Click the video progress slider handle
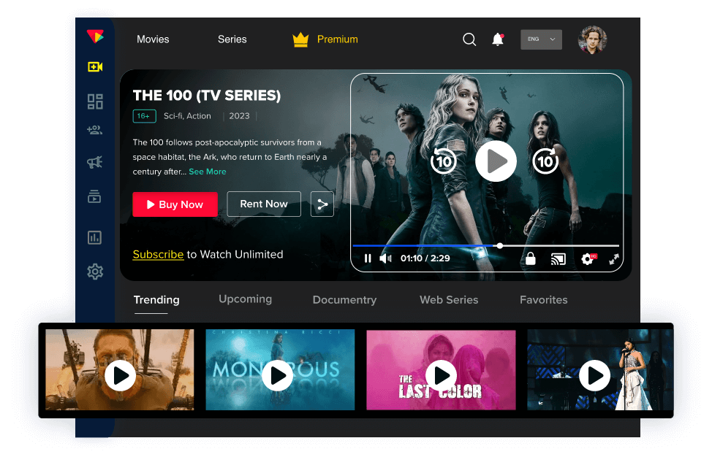 pyautogui.click(x=499, y=246)
